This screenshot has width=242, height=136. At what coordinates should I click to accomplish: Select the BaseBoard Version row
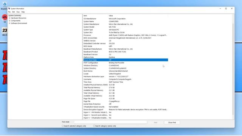coord(126,54)
